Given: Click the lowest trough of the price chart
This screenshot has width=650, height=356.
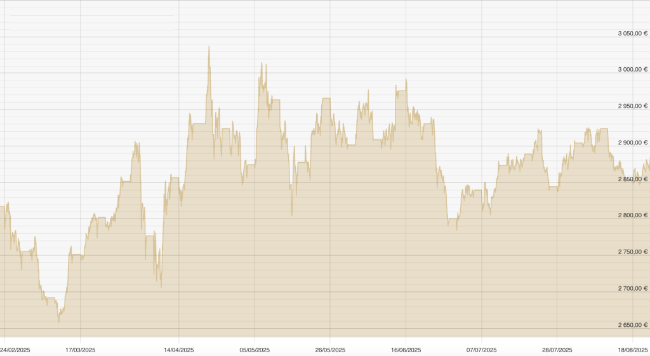Looking at the screenshot, I should pos(59,322).
